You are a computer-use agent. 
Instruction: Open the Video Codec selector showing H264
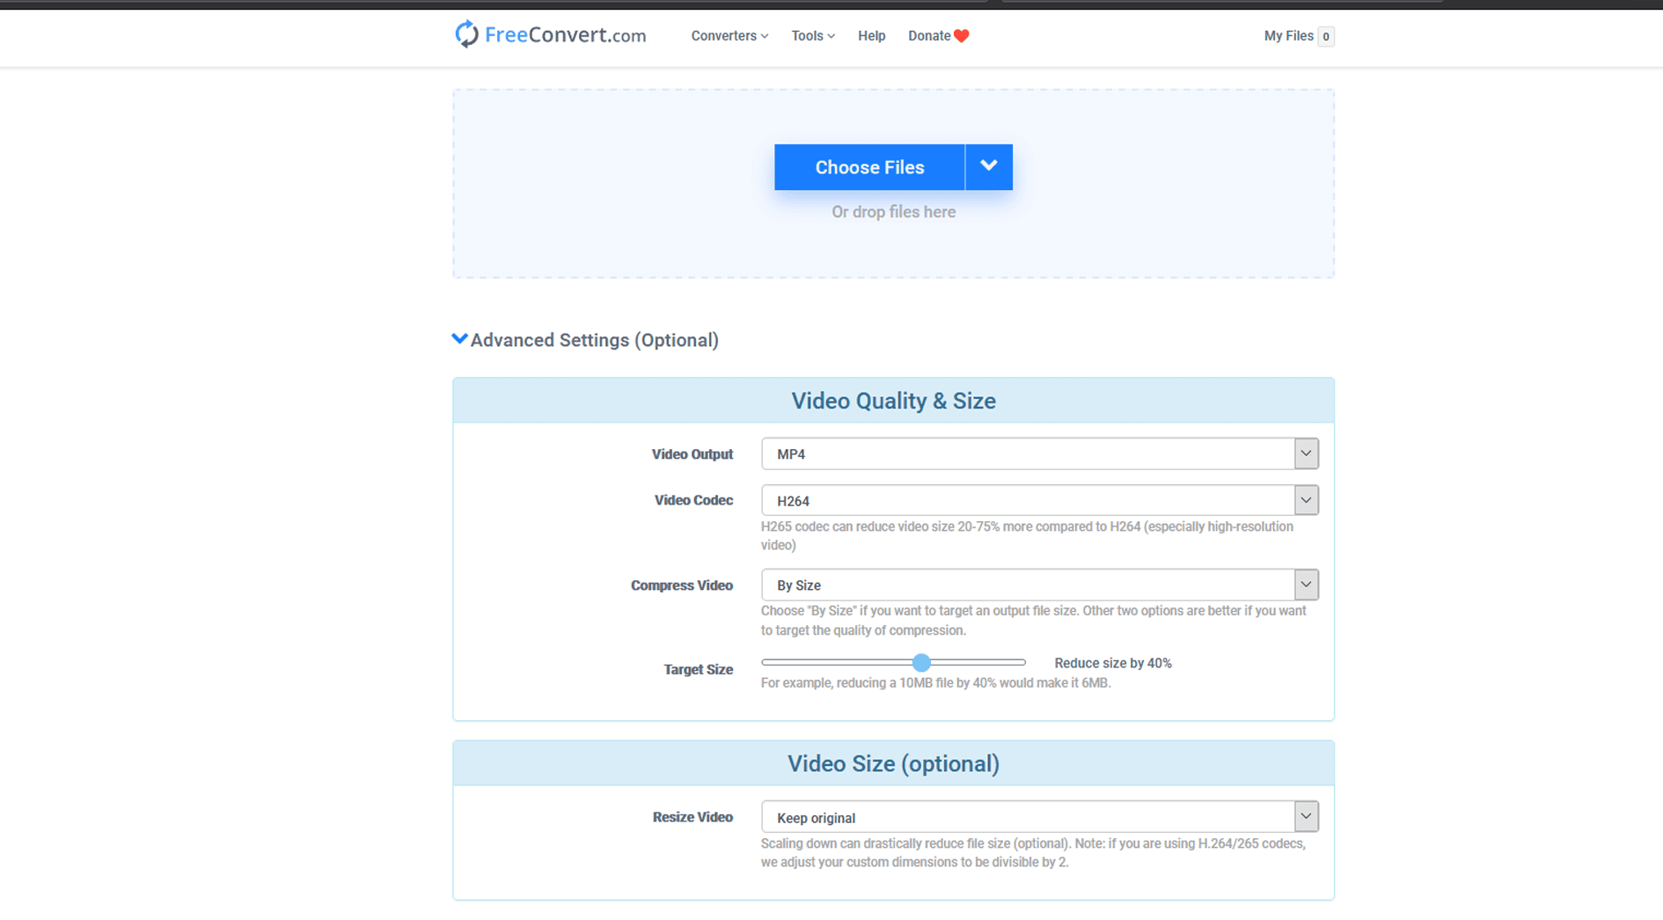1012,499
